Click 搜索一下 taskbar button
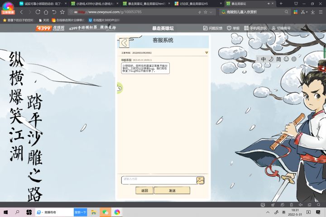The image size is (326, 217). pyautogui.click(x=80, y=212)
